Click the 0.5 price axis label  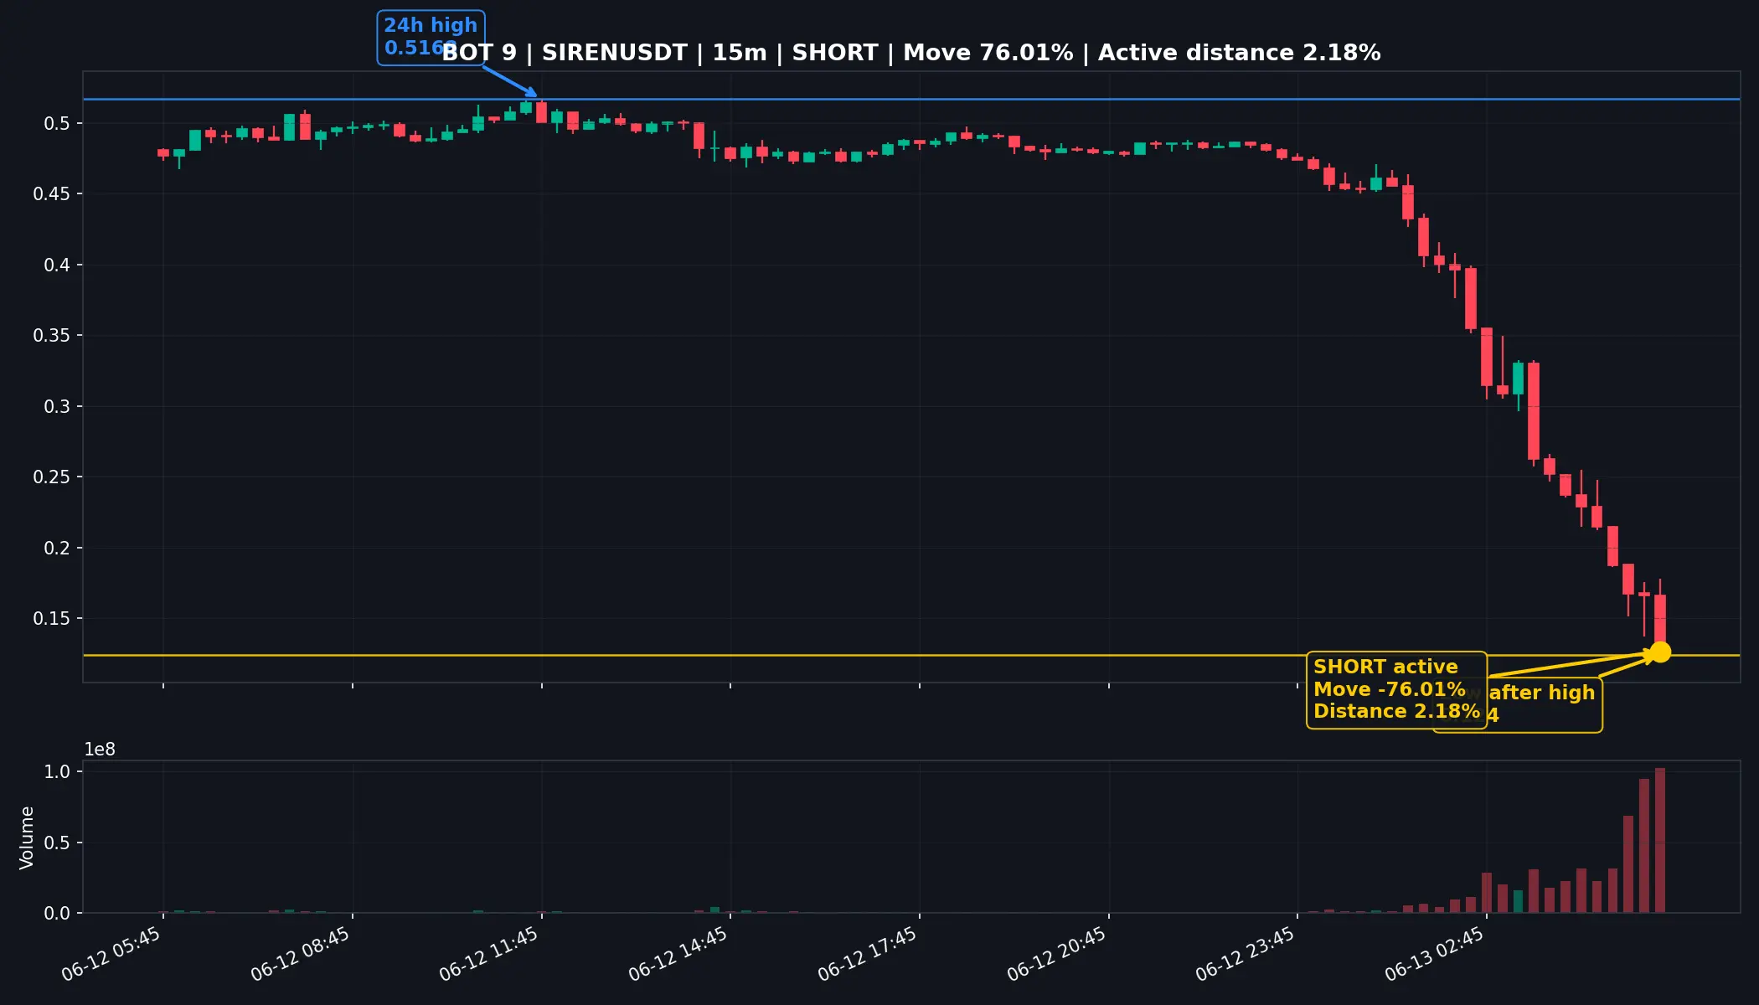coord(57,124)
